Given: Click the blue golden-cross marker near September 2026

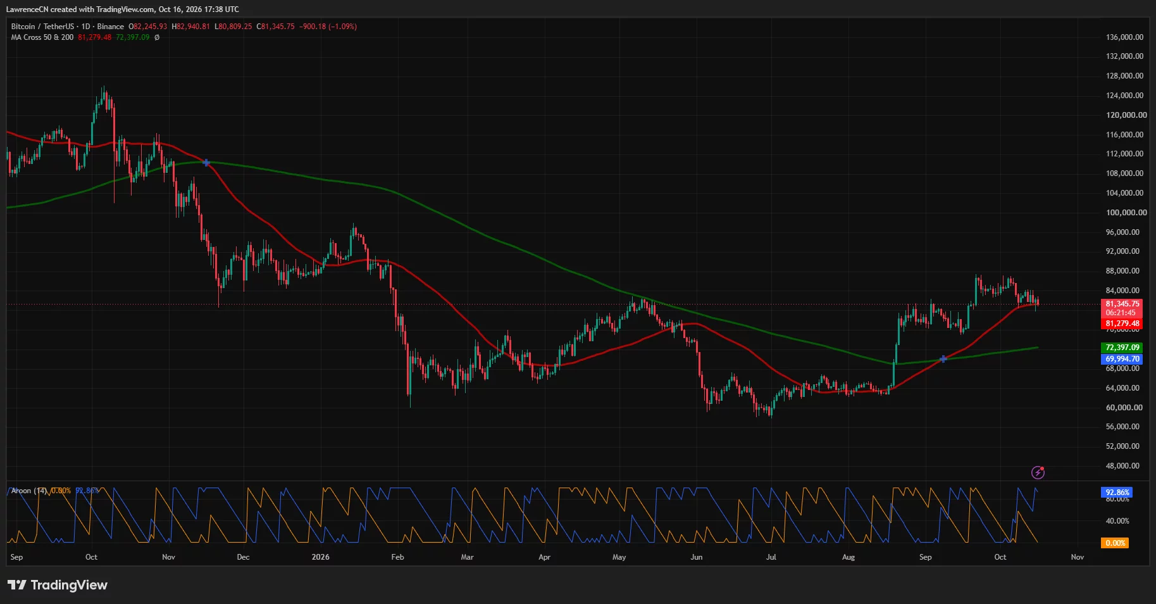Looking at the screenshot, I should 943,359.
